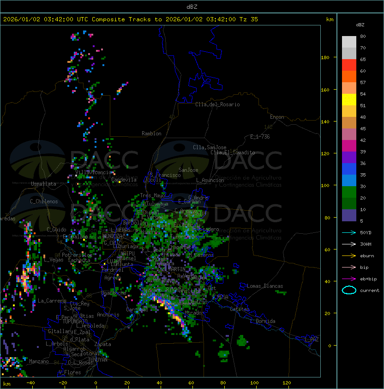The width and height of the screenshot is (384, 389).
Task: Click the cyan current-storm ellipse in legend
Action: coord(349,290)
